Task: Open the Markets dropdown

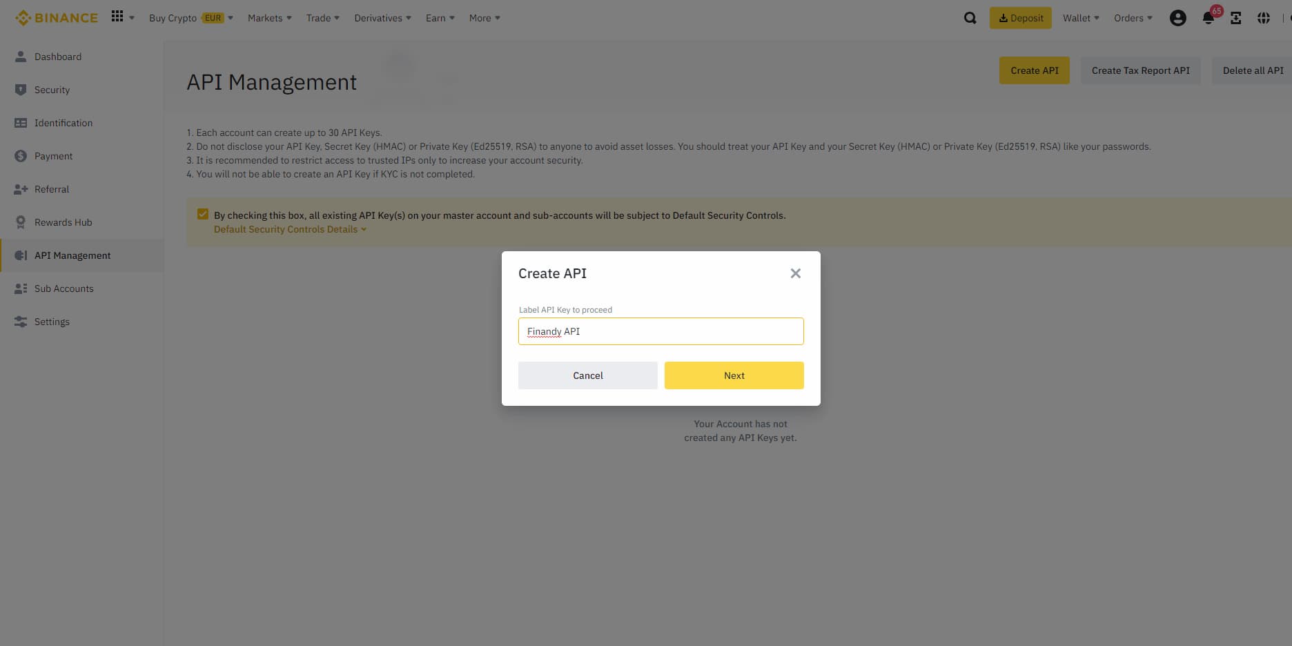Action: [x=270, y=18]
